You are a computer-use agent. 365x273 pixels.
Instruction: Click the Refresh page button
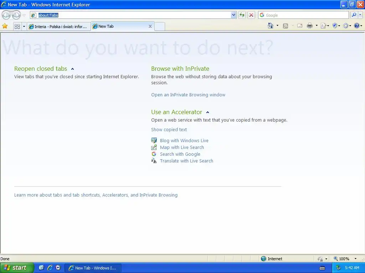click(242, 15)
